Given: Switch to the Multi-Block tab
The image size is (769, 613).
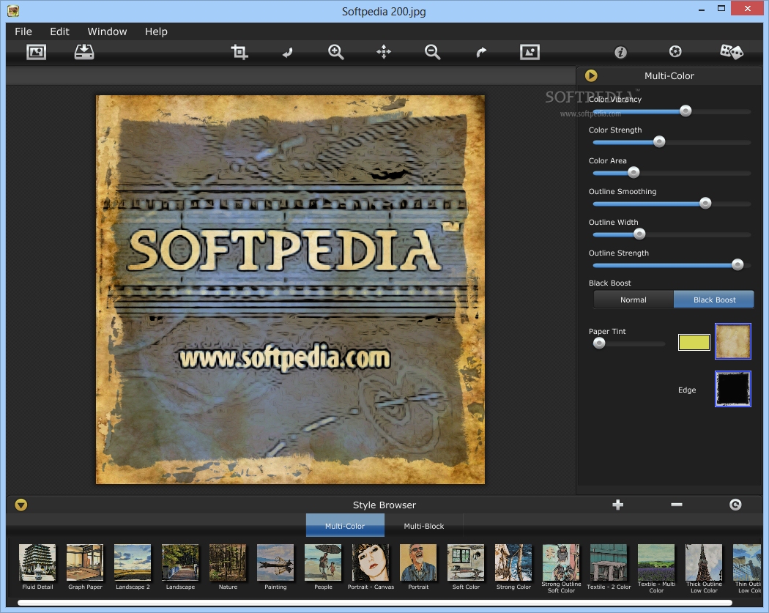Looking at the screenshot, I should click(424, 526).
